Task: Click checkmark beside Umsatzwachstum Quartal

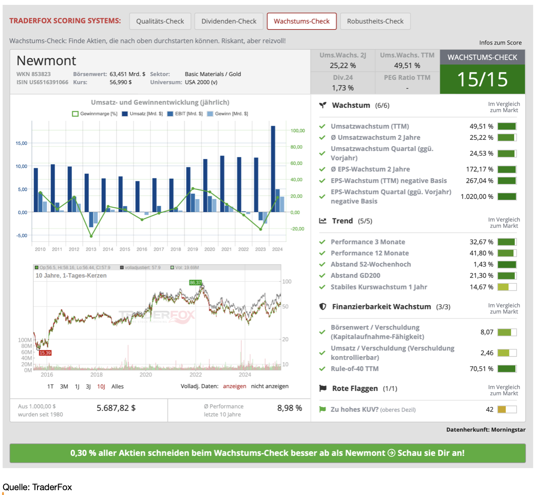Action: coord(323,154)
